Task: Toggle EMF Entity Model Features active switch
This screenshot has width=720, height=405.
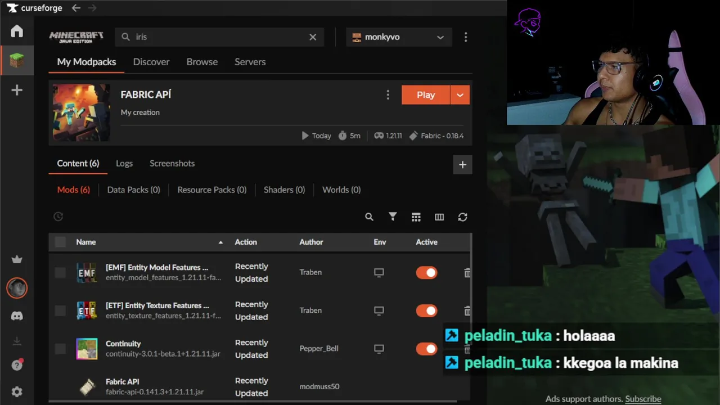Action: coord(426,273)
